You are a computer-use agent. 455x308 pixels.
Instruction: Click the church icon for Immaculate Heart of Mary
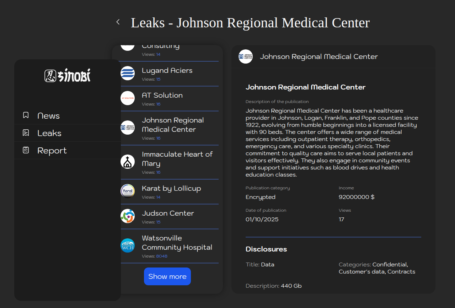128,162
